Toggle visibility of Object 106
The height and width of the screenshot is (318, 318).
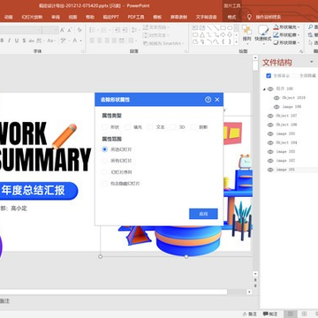270,125
